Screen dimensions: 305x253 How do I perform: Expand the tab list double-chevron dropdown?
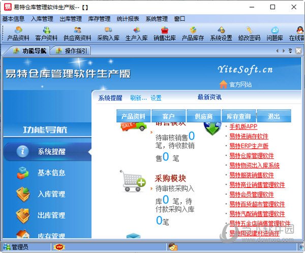click(x=290, y=51)
